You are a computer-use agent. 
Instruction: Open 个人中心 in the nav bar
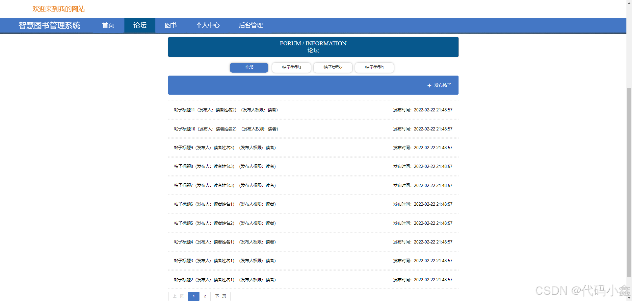pyautogui.click(x=208, y=25)
